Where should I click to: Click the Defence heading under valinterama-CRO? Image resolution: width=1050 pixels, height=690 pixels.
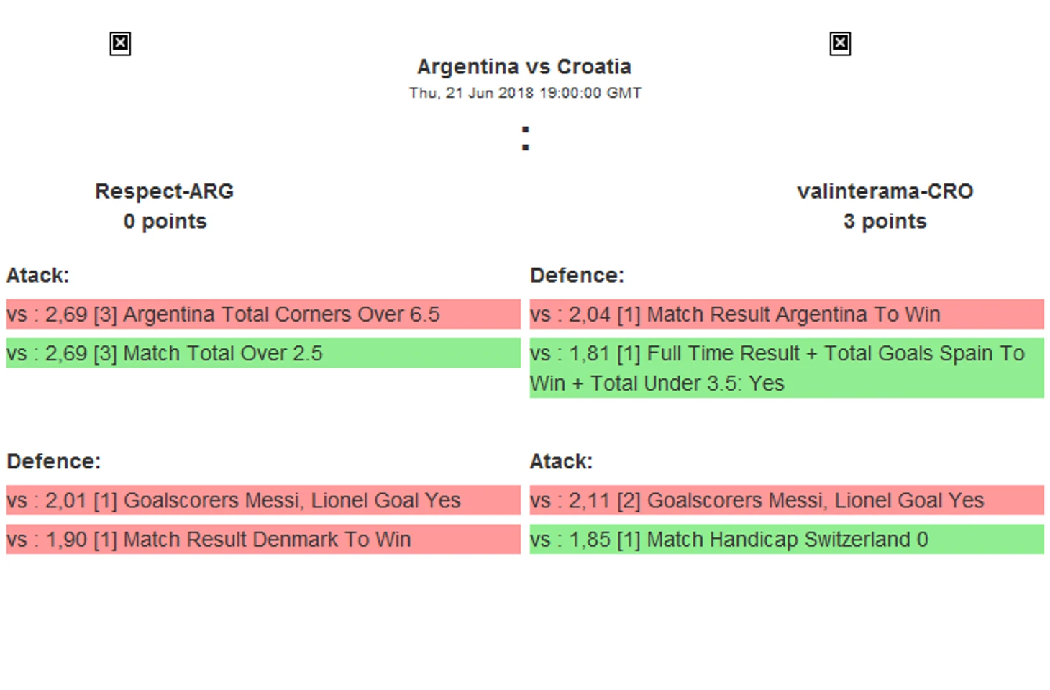[x=577, y=276]
